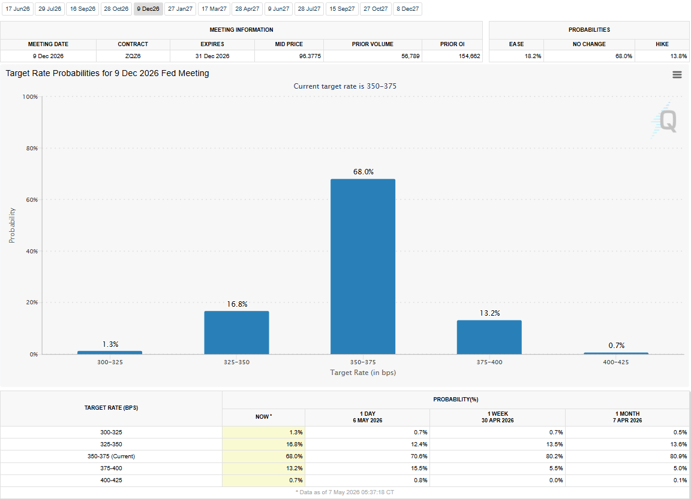Choose the 27 Oct27 meeting tab
Image resolution: width=691 pixels, height=499 pixels.
[376, 9]
